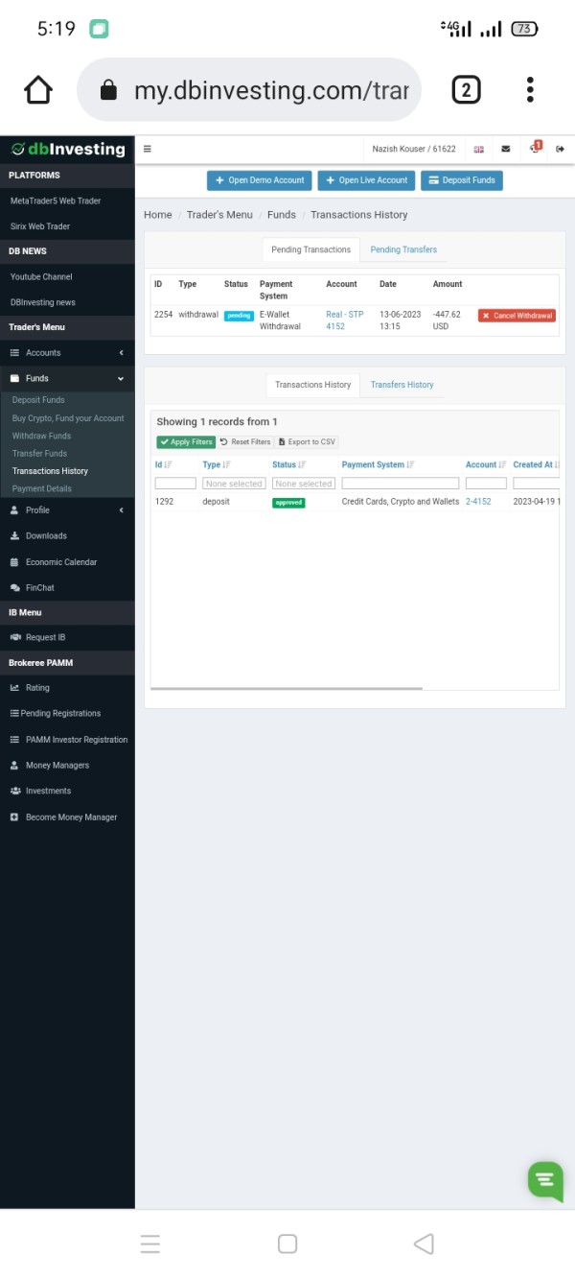Image resolution: width=575 pixels, height=1279 pixels.
Task: Click Open Demo Account button
Action: click(260, 180)
